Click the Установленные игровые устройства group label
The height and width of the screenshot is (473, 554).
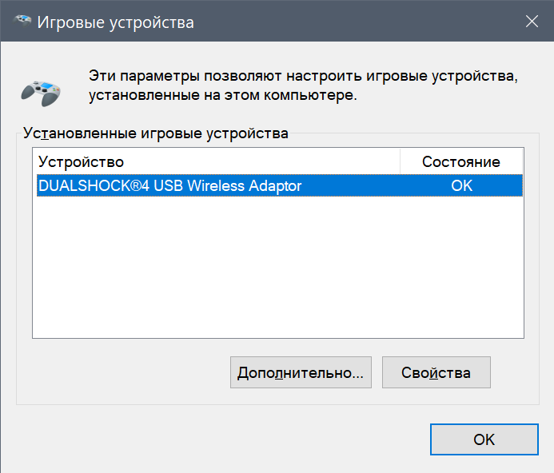[x=155, y=133]
